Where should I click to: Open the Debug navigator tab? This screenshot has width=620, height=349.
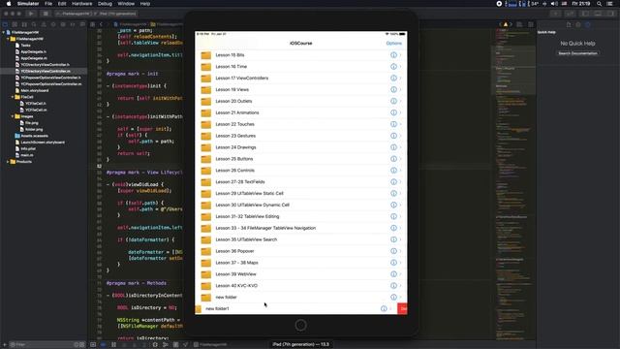pos(63,24)
